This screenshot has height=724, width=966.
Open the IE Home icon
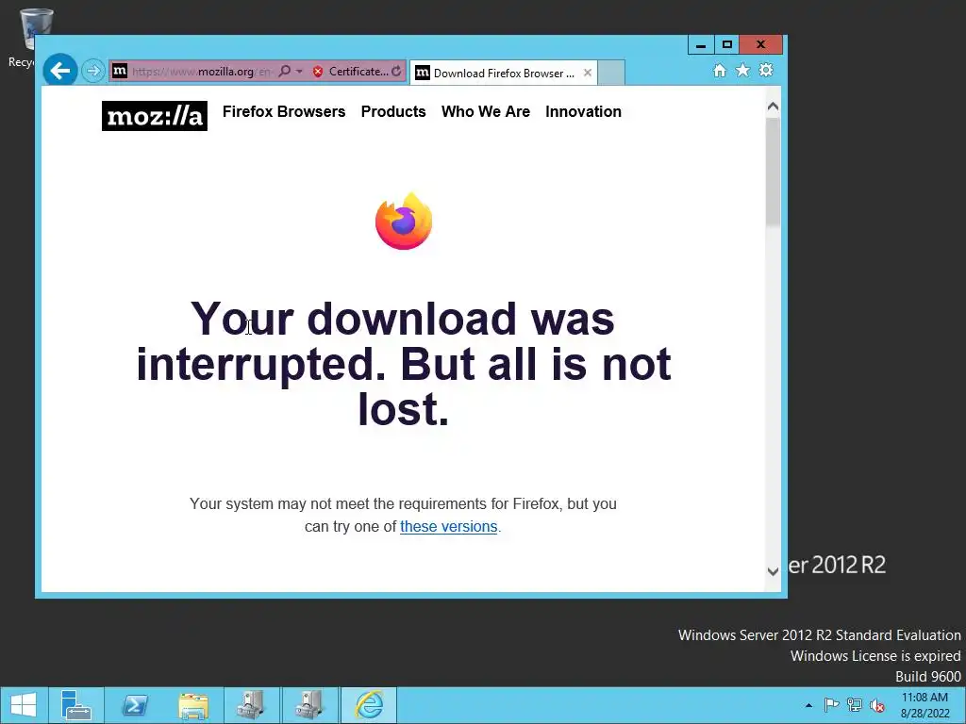coord(719,70)
